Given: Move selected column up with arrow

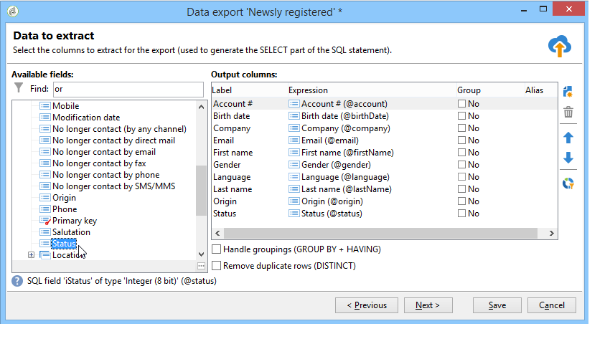Looking at the screenshot, I should coord(568,137).
